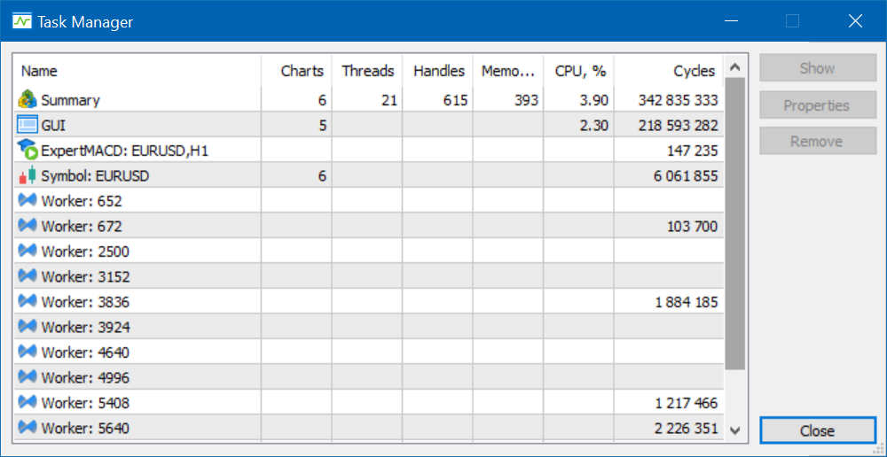
Task: Click the Cycles column header
Action: tap(694, 71)
